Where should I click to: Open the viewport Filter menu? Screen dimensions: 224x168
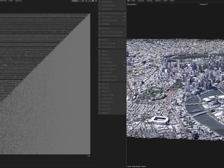tap(165, 1)
